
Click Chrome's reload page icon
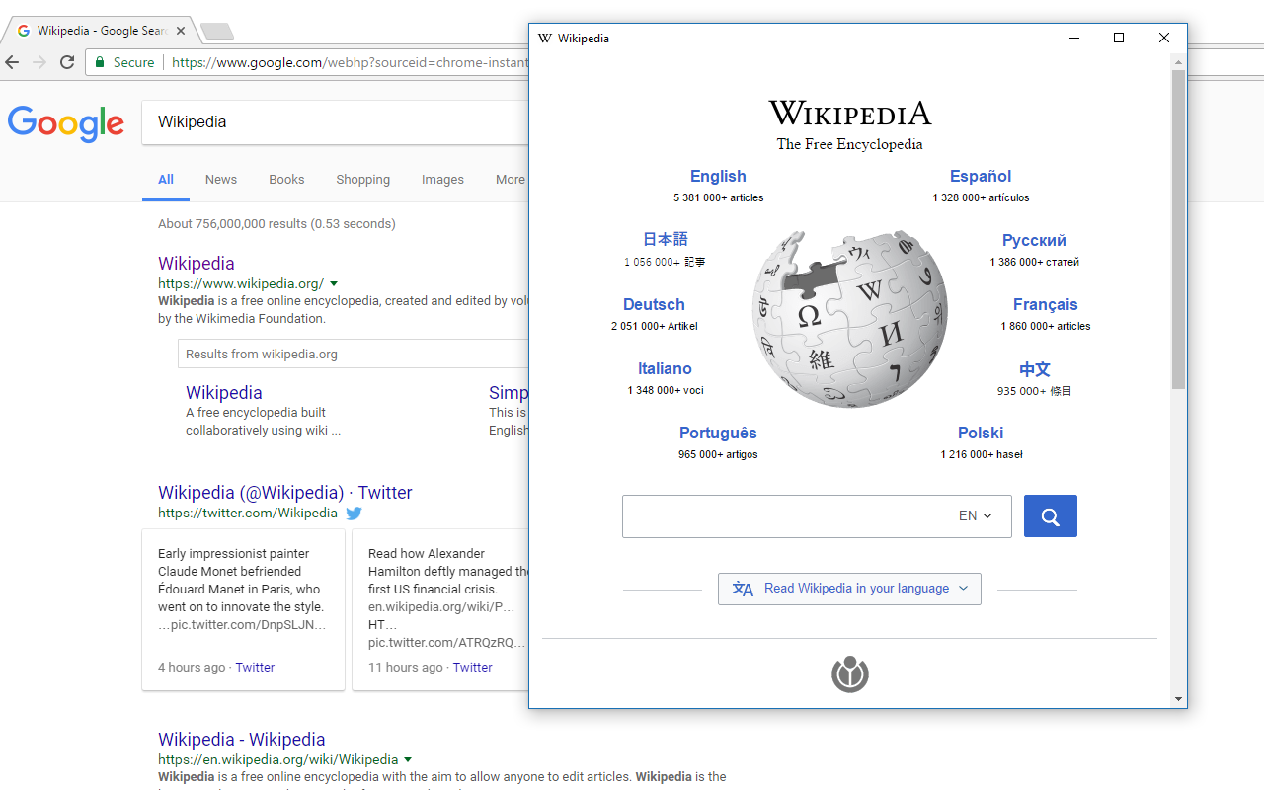[x=67, y=62]
